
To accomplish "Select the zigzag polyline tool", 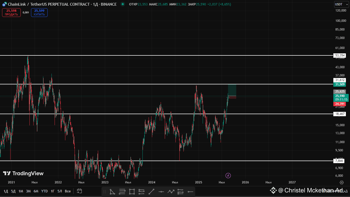I will [x=171, y=192].
